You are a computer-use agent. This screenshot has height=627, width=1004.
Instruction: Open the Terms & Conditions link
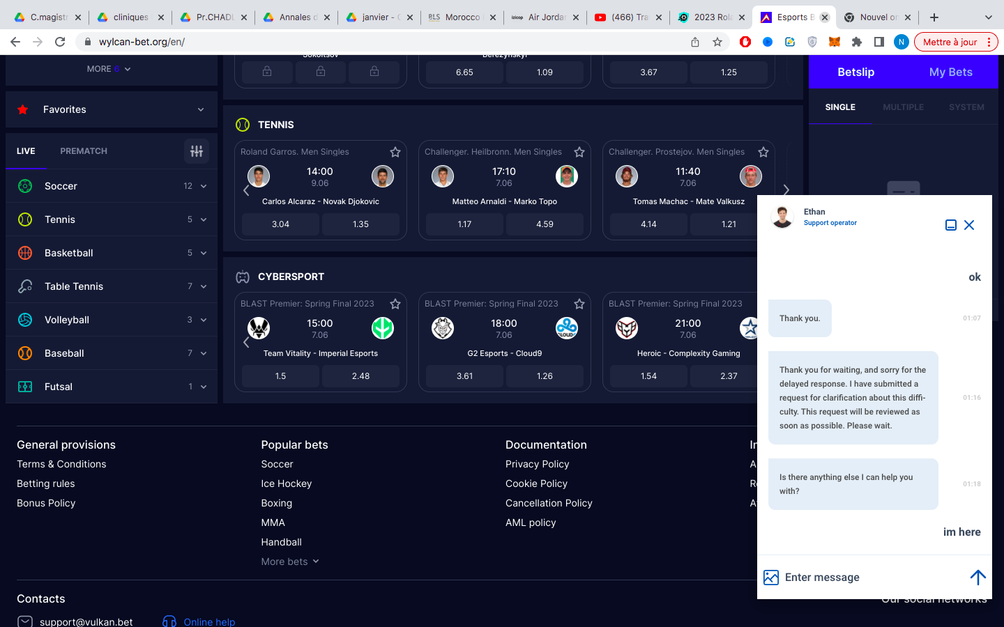tap(61, 464)
